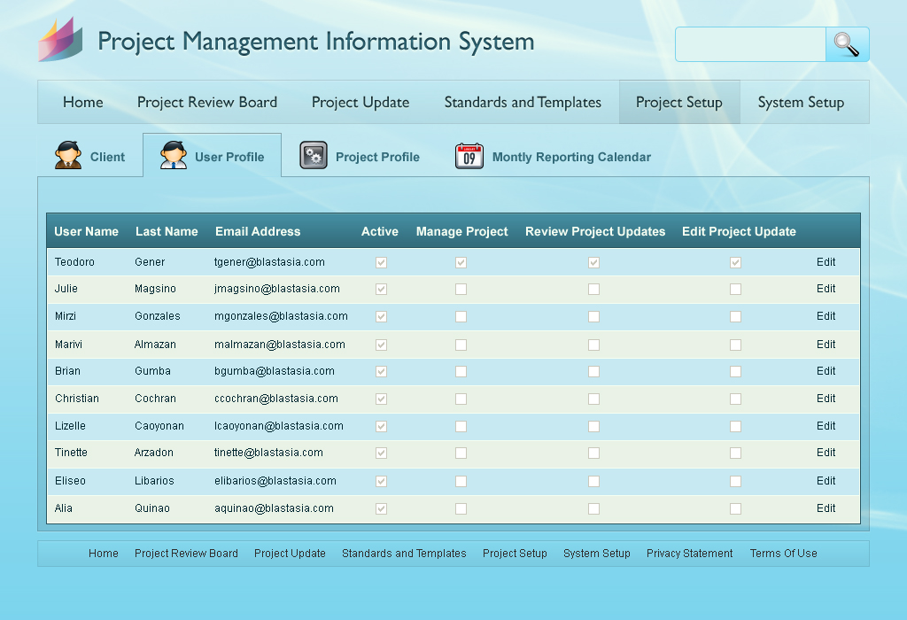Toggle Edit Project Update checkbox for Teodoro
This screenshot has height=620, width=907.
[736, 262]
